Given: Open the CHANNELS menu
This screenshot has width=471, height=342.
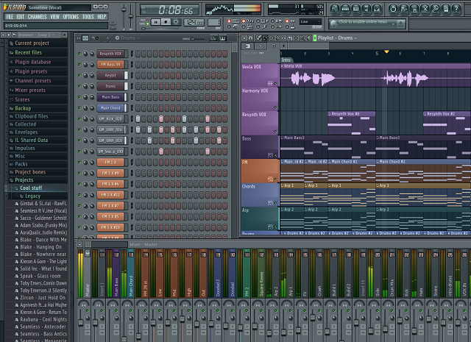Looking at the screenshot, I should tap(38, 17).
